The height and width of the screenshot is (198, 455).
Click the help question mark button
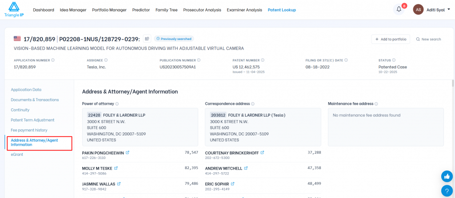click(447, 191)
